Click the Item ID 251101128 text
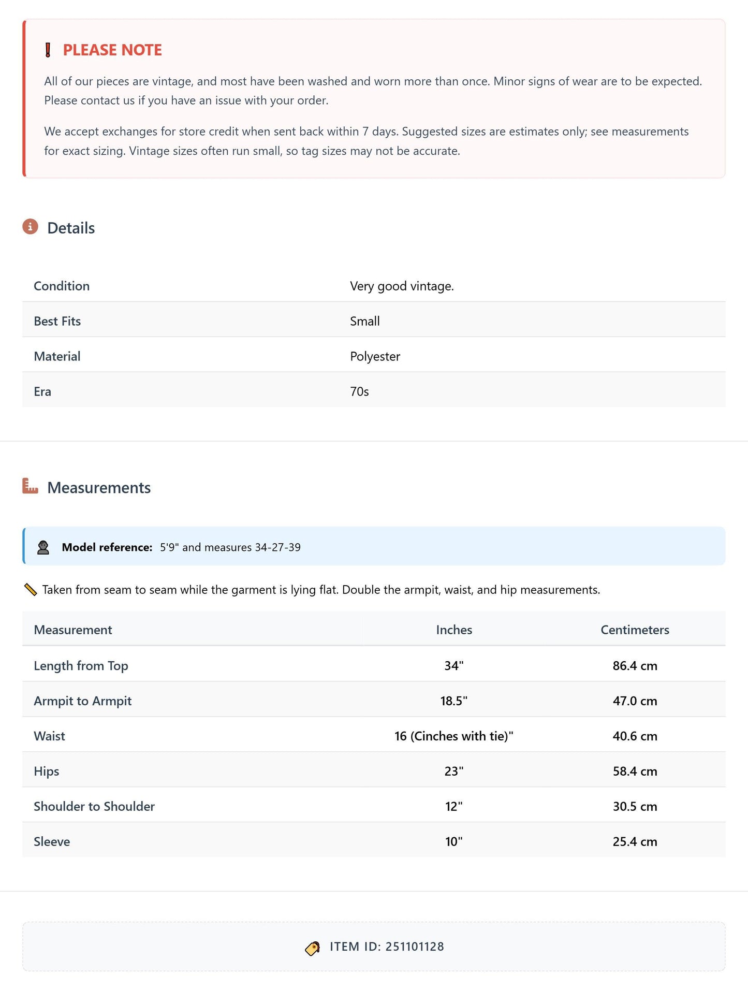Viewport: 748px width, 990px height. (x=387, y=947)
